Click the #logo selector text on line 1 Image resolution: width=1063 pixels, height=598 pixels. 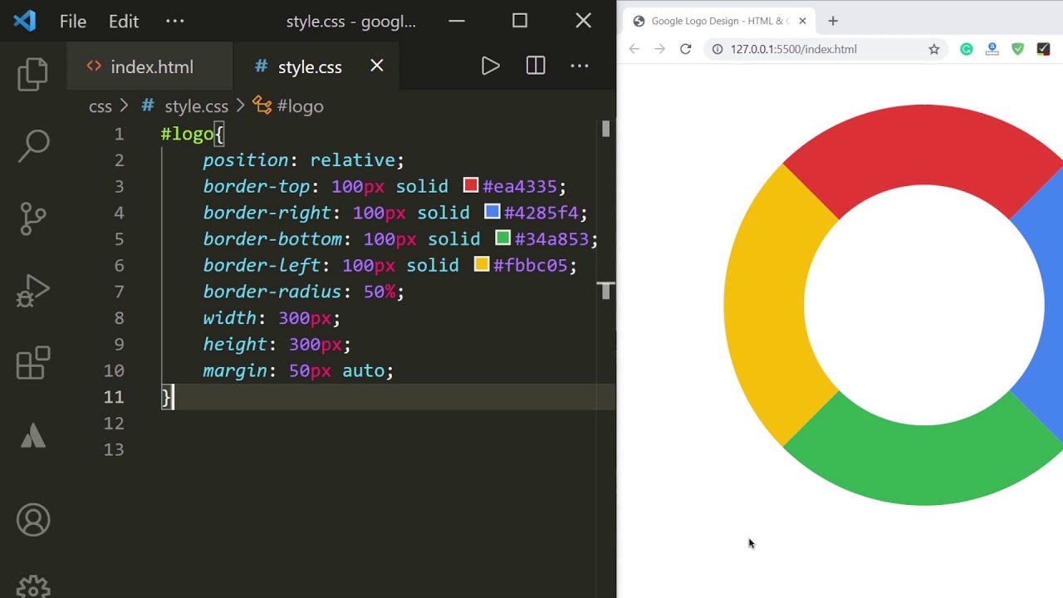coord(187,134)
